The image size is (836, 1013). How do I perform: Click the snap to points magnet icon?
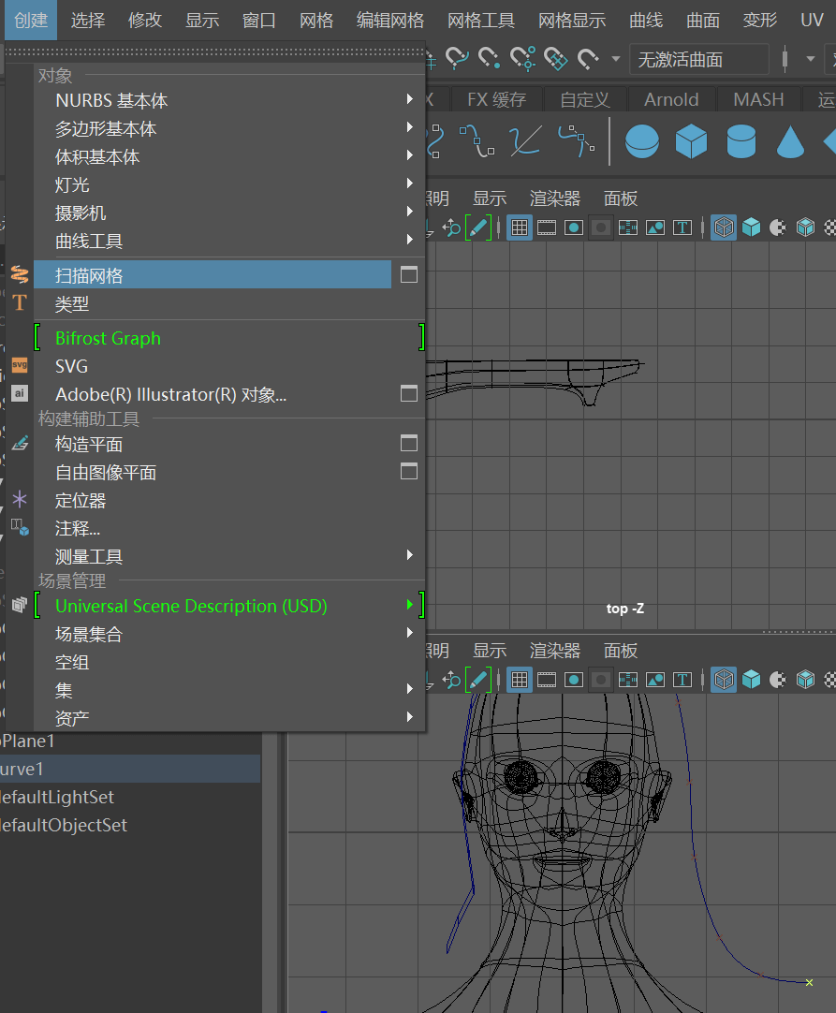[489, 59]
